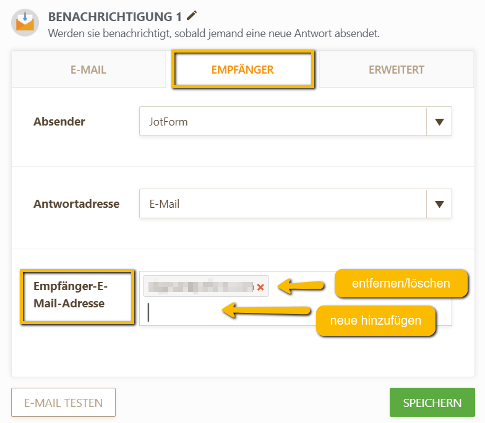The image size is (485, 423).
Task: Remove the recipient with the red X
Action: pyautogui.click(x=260, y=287)
